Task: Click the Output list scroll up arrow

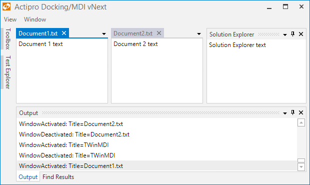Action: (x=301, y=122)
